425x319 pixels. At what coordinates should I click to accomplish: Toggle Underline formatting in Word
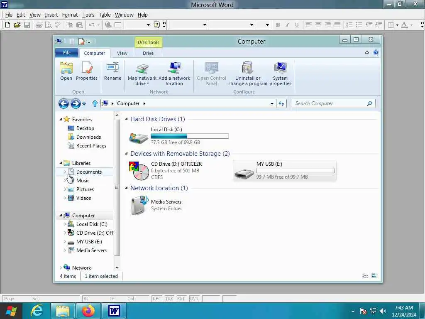tap(297, 25)
